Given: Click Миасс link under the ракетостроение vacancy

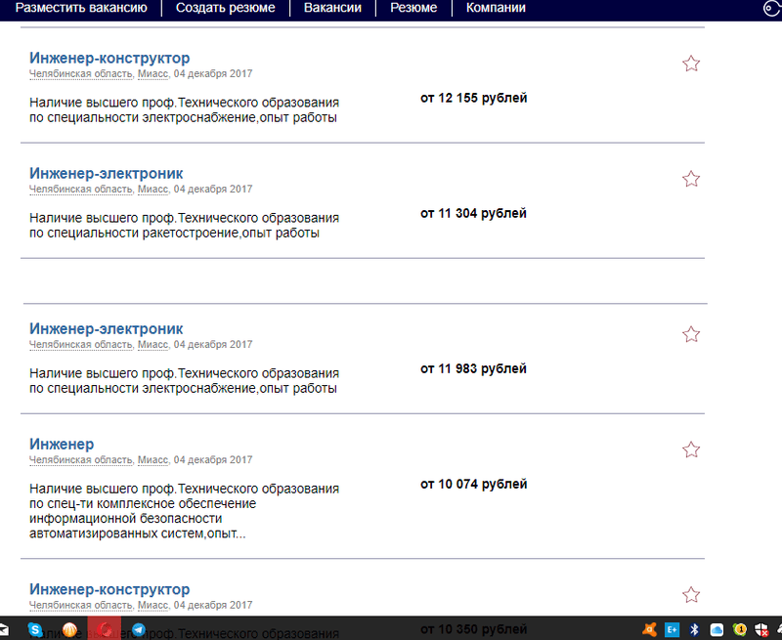Looking at the screenshot, I should [x=152, y=190].
